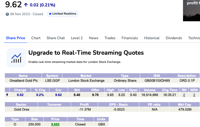Viewport: 200px width, 127px height.
Task: Click the Ordinary Share type cell
Action: click(125, 81)
